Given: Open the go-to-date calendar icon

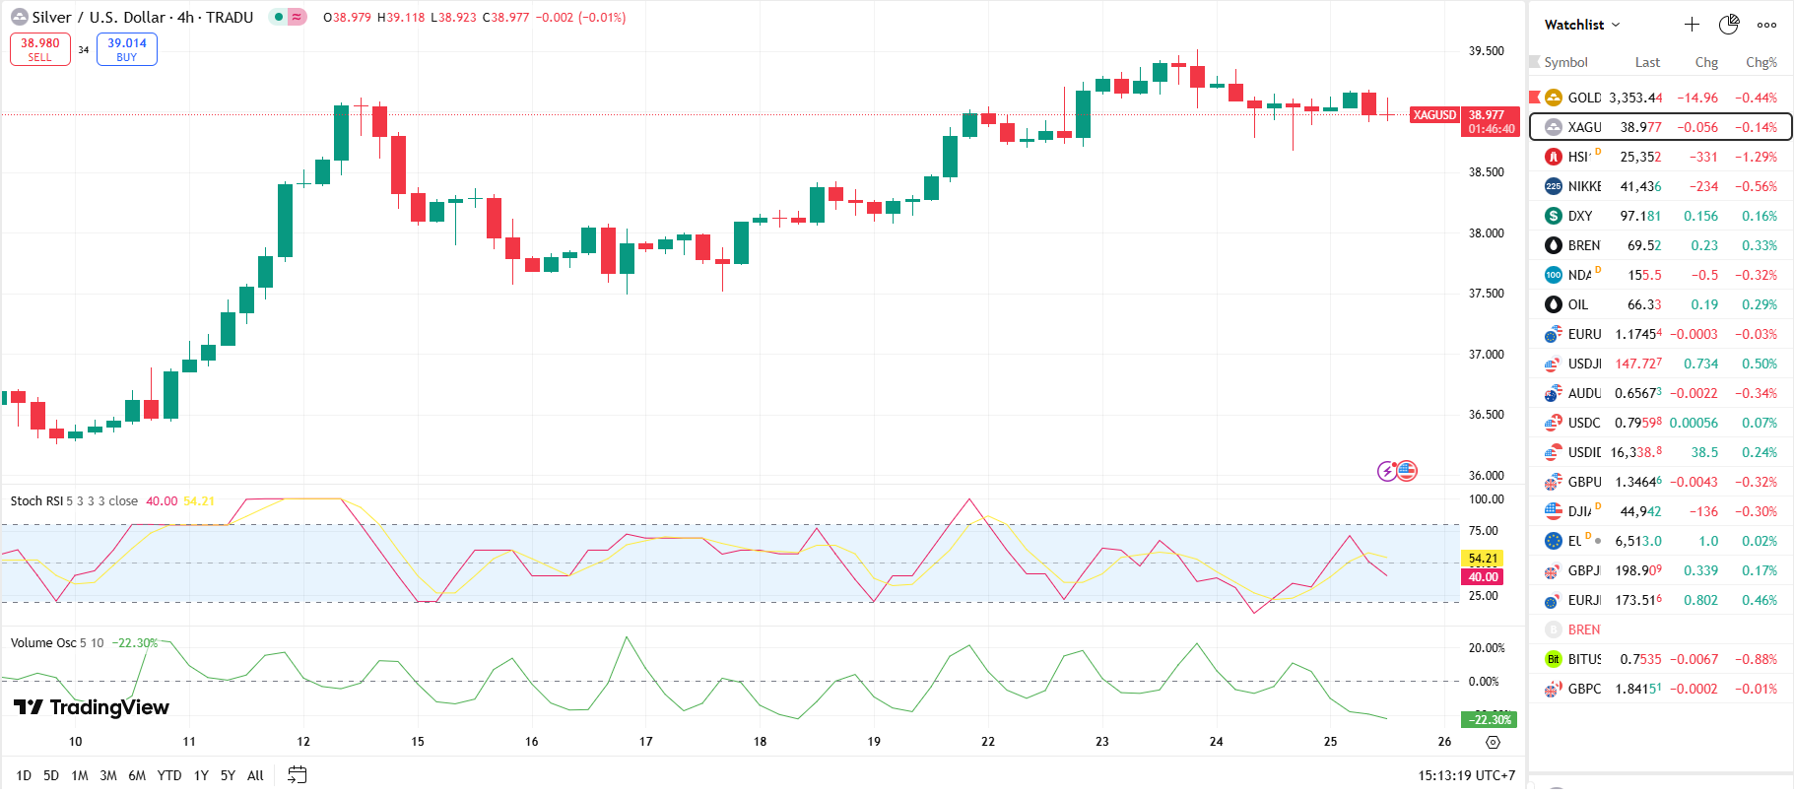Looking at the screenshot, I should 297,775.
